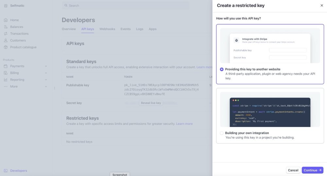Click the Search input field
The width and height of the screenshot is (327, 176).
click(126, 6)
